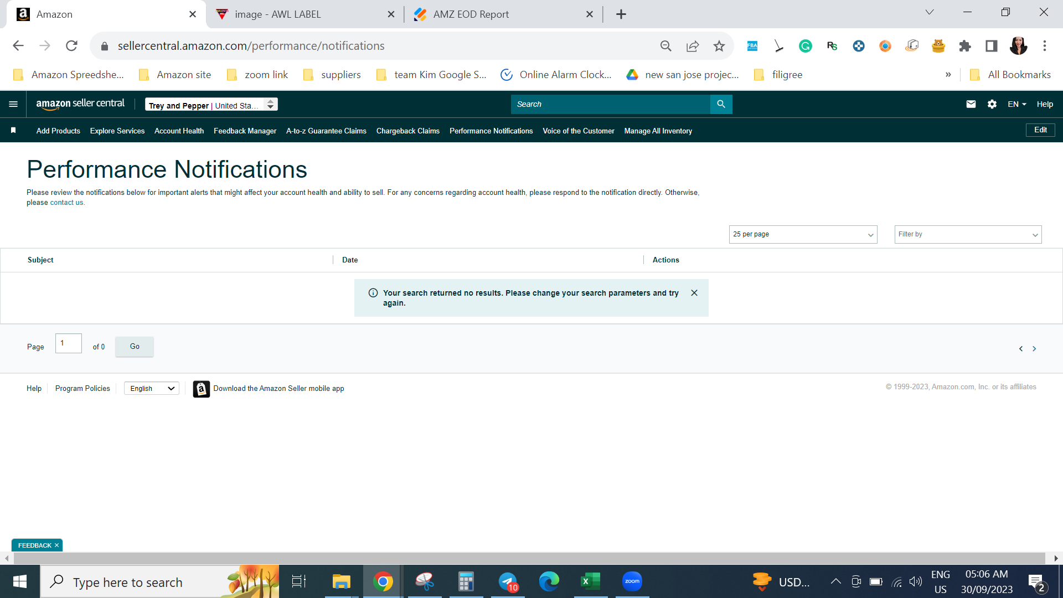Follow the contact us link
1063x598 pixels.
pyautogui.click(x=66, y=203)
